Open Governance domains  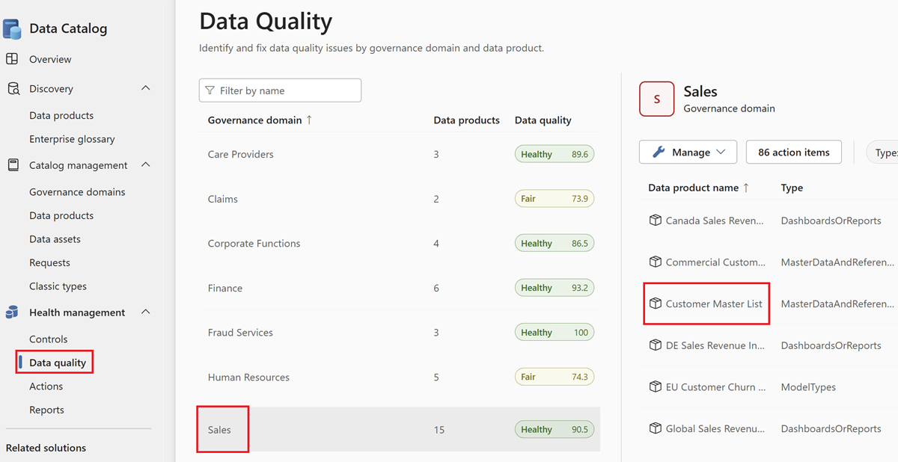click(77, 191)
